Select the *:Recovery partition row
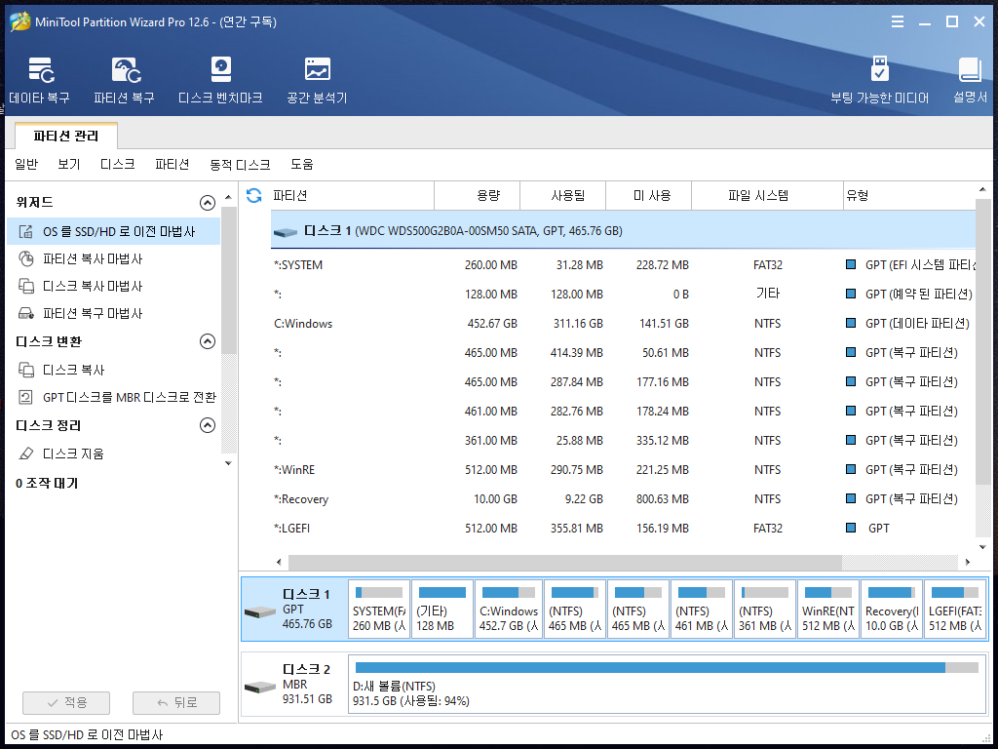 (623, 499)
